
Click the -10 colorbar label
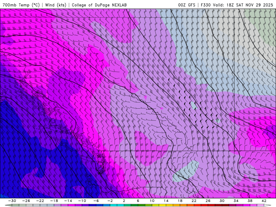[x=82, y=201]
